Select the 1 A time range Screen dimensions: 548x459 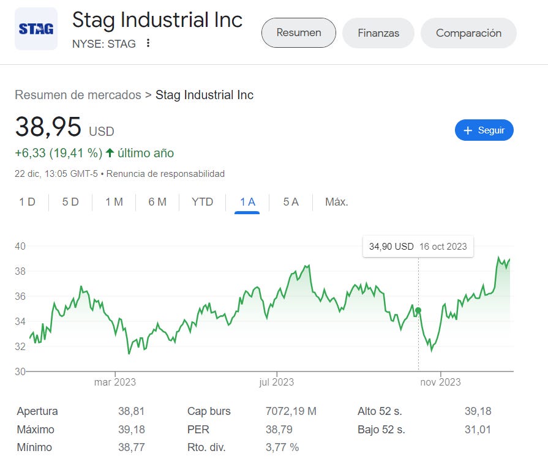[x=247, y=203]
